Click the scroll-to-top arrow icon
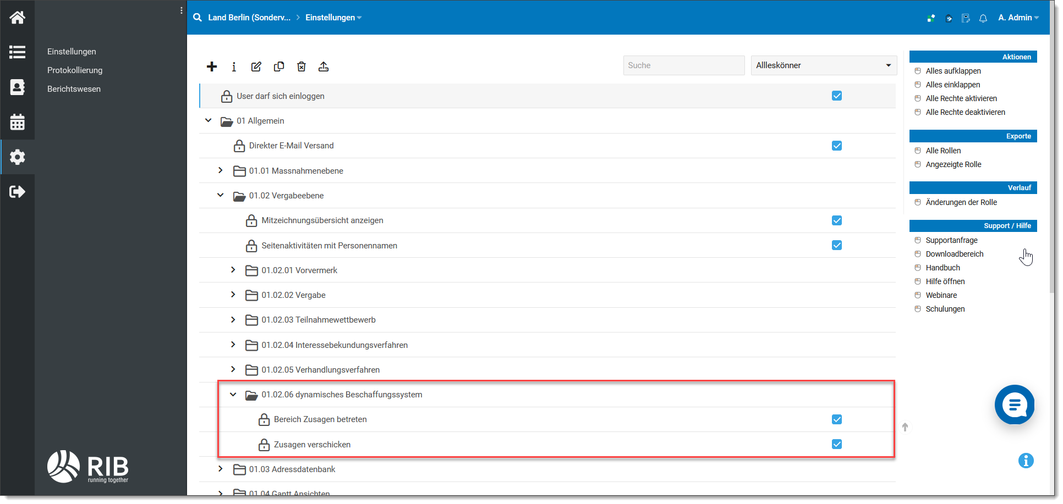Screen dimensions: 1063x504 tap(905, 427)
